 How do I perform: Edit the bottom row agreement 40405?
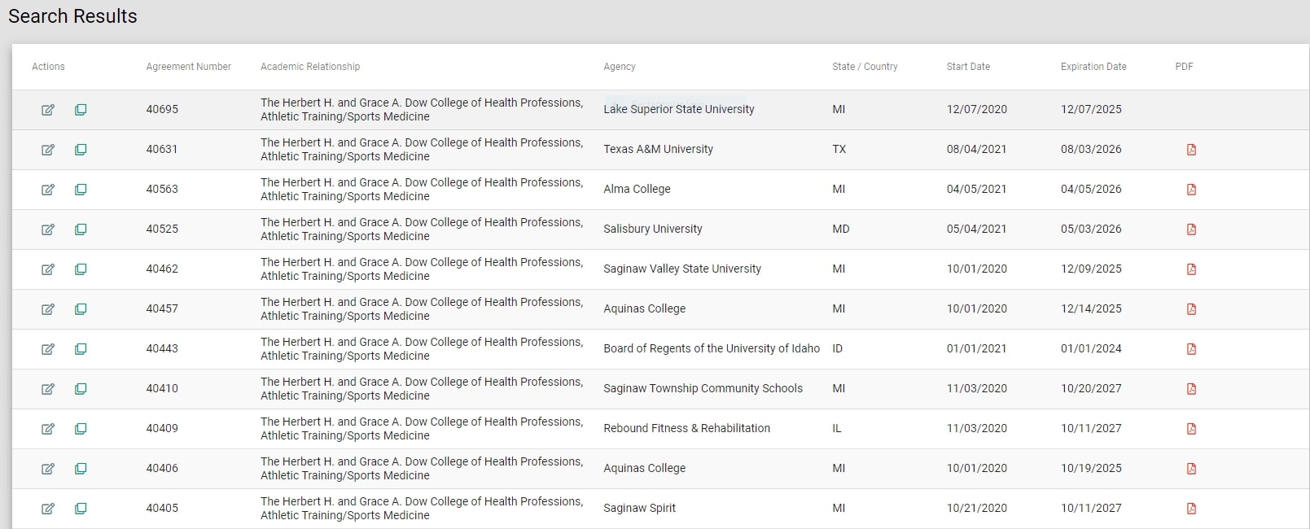(48, 508)
